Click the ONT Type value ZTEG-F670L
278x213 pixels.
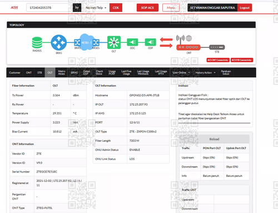point(44,208)
